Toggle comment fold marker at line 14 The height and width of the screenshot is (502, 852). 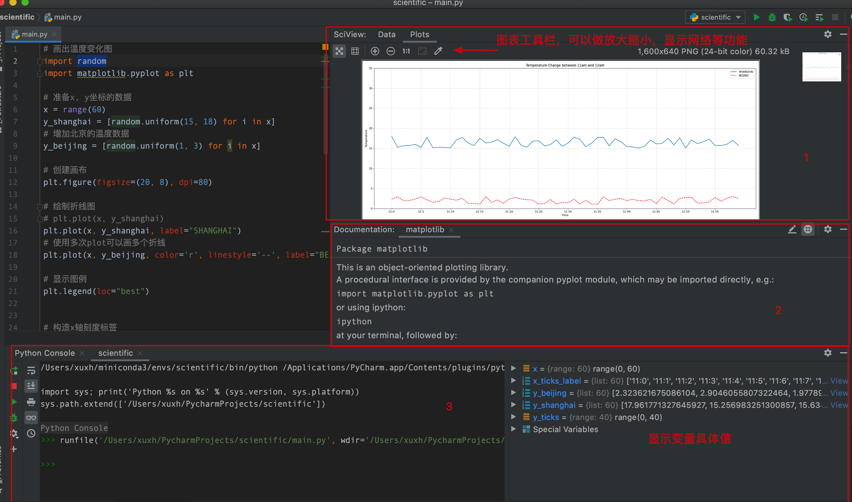[40, 206]
